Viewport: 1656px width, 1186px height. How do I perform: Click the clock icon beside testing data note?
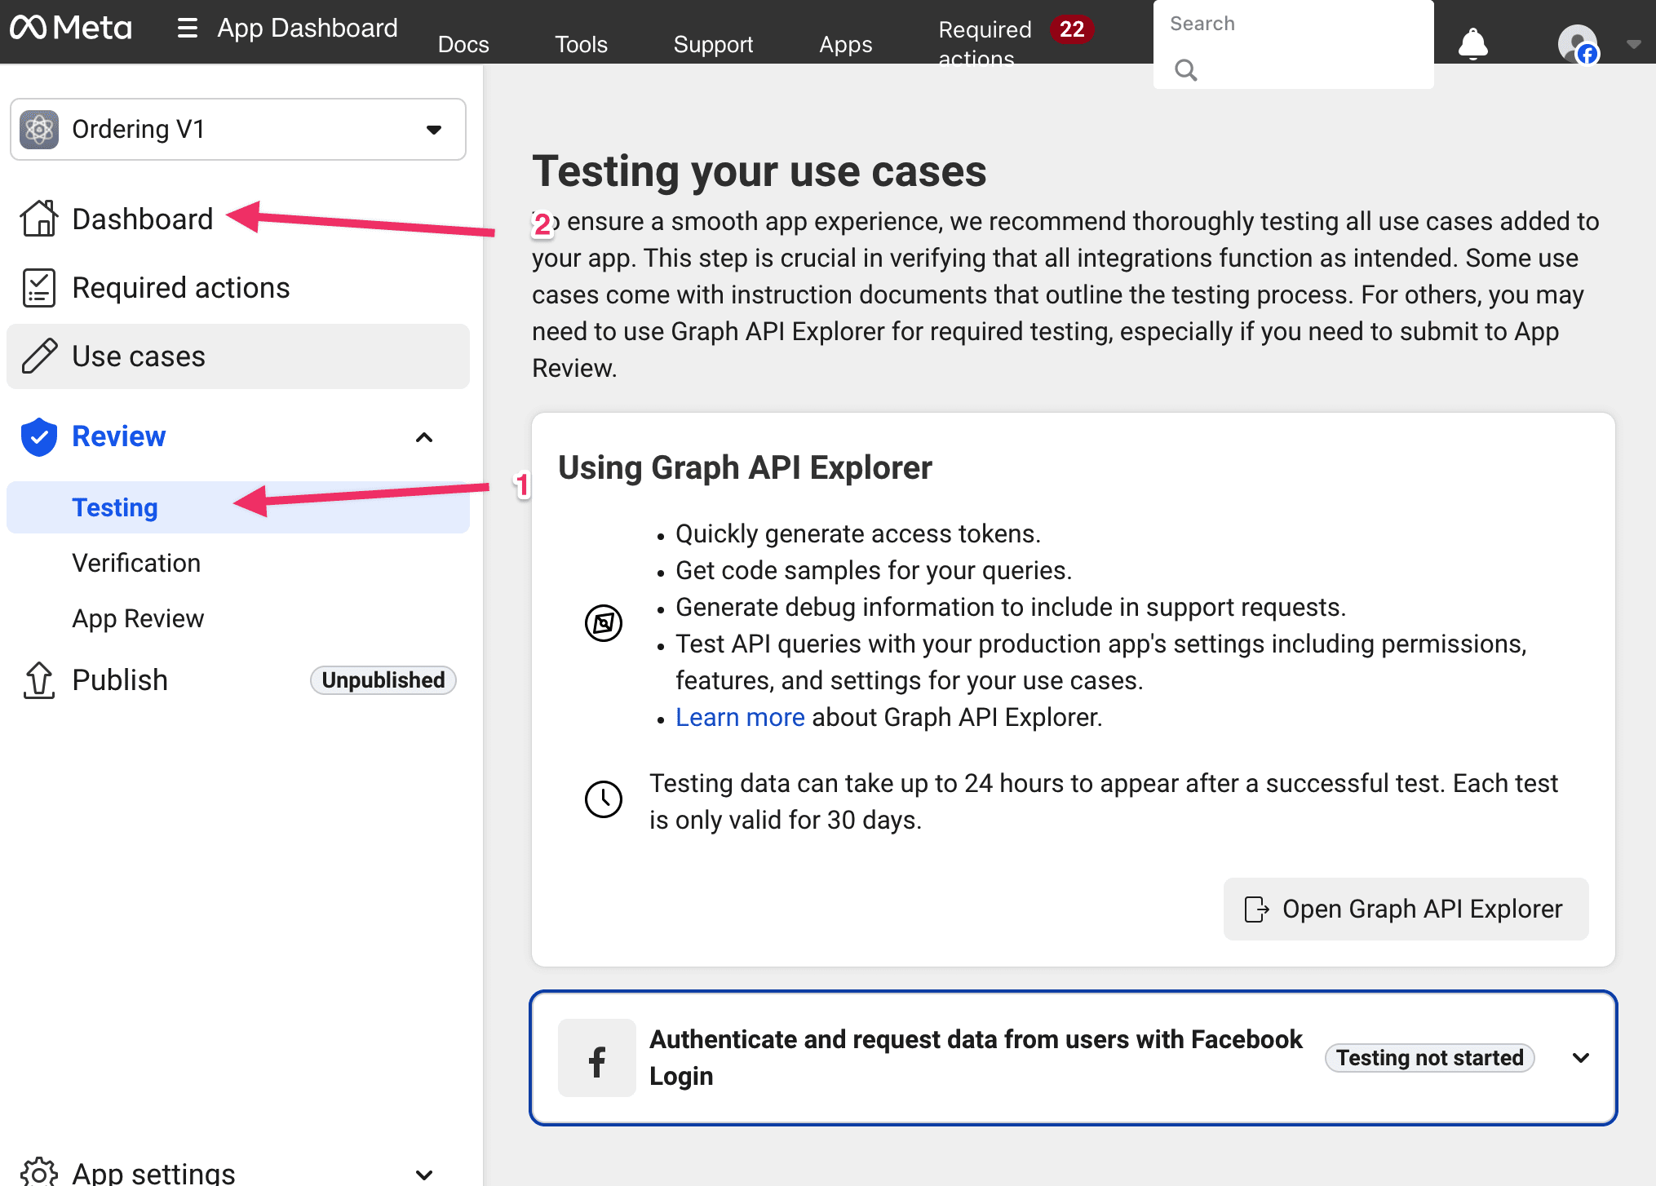[604, 799]
